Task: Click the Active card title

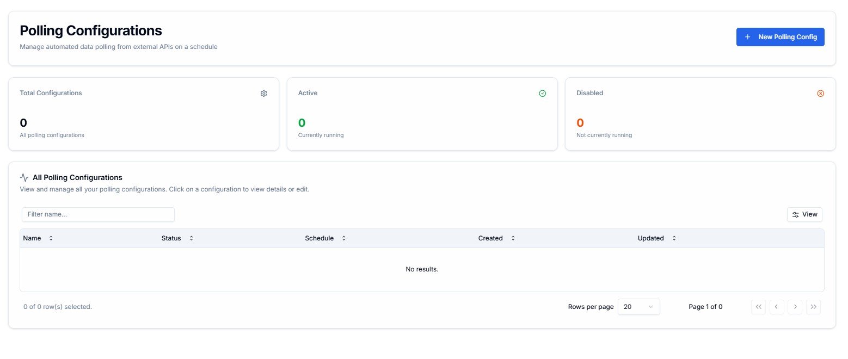Action: [x=308, y=93]
